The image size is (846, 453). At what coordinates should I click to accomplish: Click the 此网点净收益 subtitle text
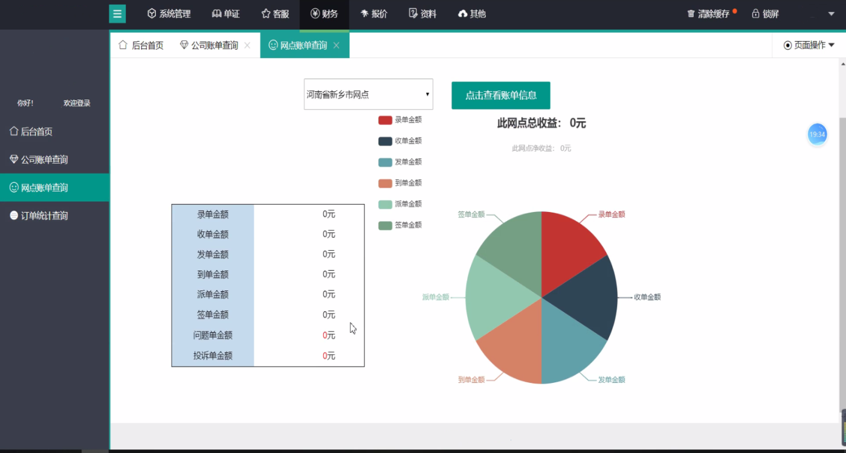pyautogui.click(x=541, y=148)
